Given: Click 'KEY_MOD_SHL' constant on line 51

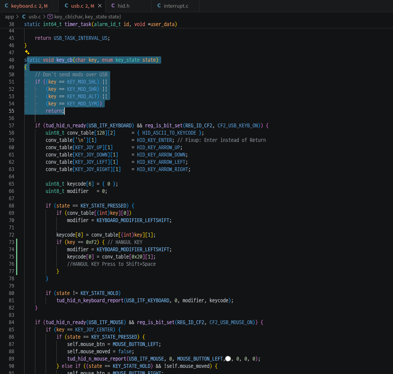Looking at the screenshot, I should coord(82,82).
